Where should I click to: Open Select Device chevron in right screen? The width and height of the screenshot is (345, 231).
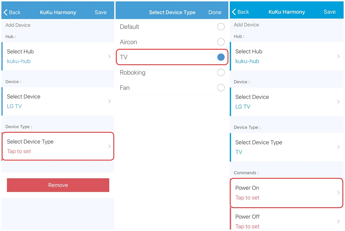(338, 102)
